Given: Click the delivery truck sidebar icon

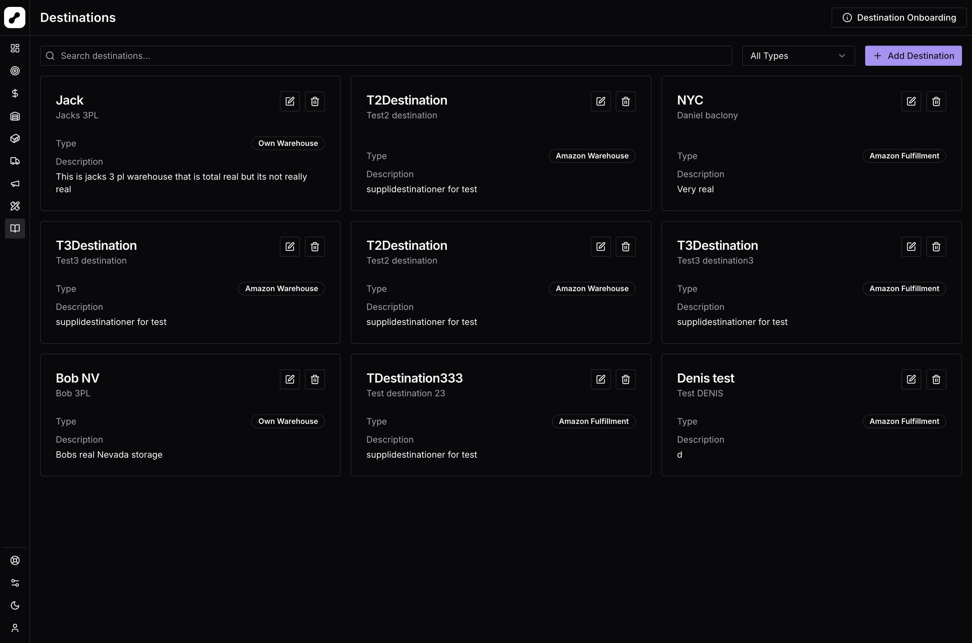Looking at the screenshot, I should (x=15, y=161).
